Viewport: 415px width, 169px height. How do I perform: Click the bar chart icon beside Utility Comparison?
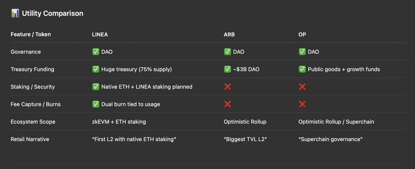pyautogui.click(x=15, y=13)
